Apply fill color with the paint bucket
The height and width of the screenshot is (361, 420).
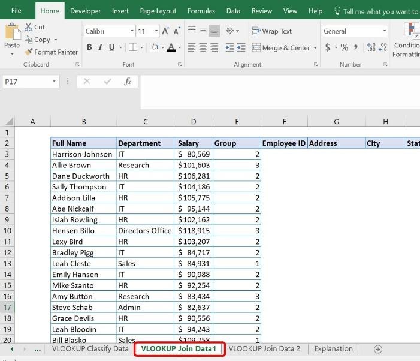click(x=155, y=47)
